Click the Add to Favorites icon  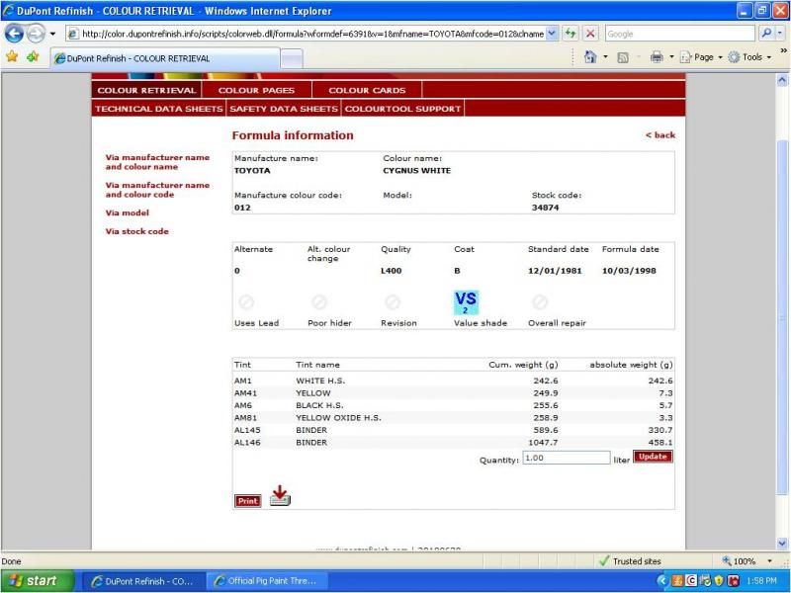(33, 56)
